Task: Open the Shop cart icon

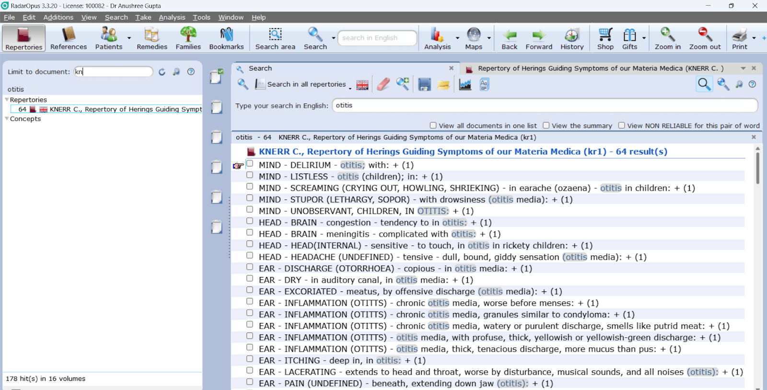Action: click(605, 38)
